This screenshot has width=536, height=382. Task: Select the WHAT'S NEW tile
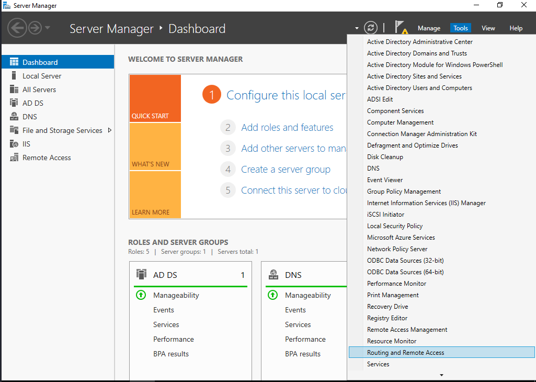pos(155,147)
